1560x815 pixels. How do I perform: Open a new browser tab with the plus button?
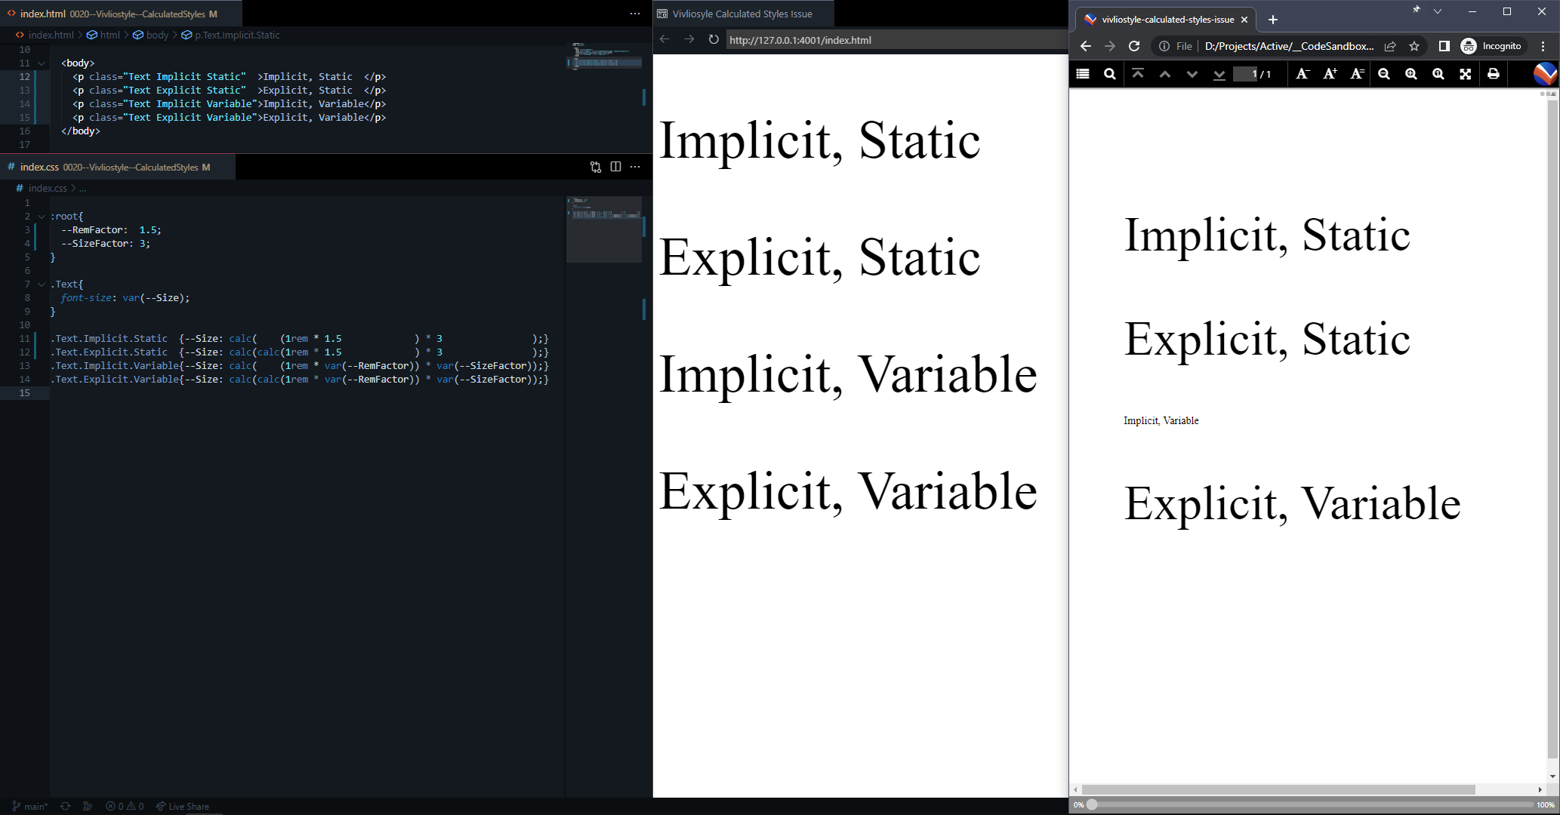point(1273,19)
